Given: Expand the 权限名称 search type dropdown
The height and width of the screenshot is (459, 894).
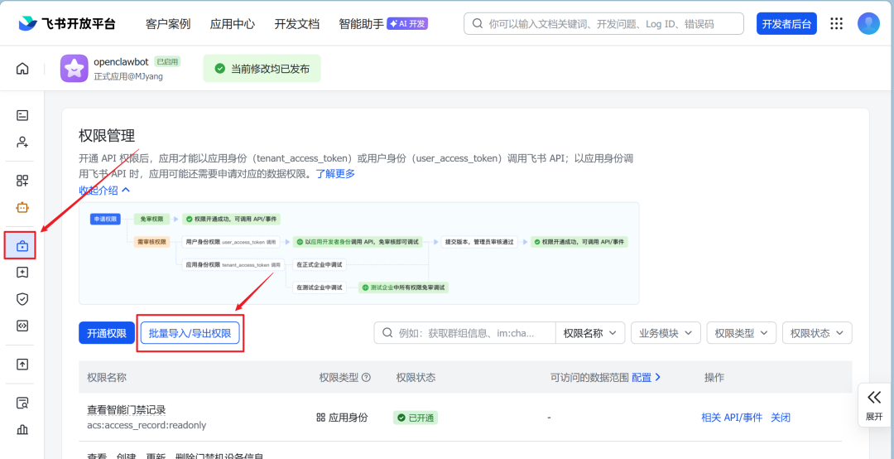Looking at the screenshot, I should pos(590,333).
